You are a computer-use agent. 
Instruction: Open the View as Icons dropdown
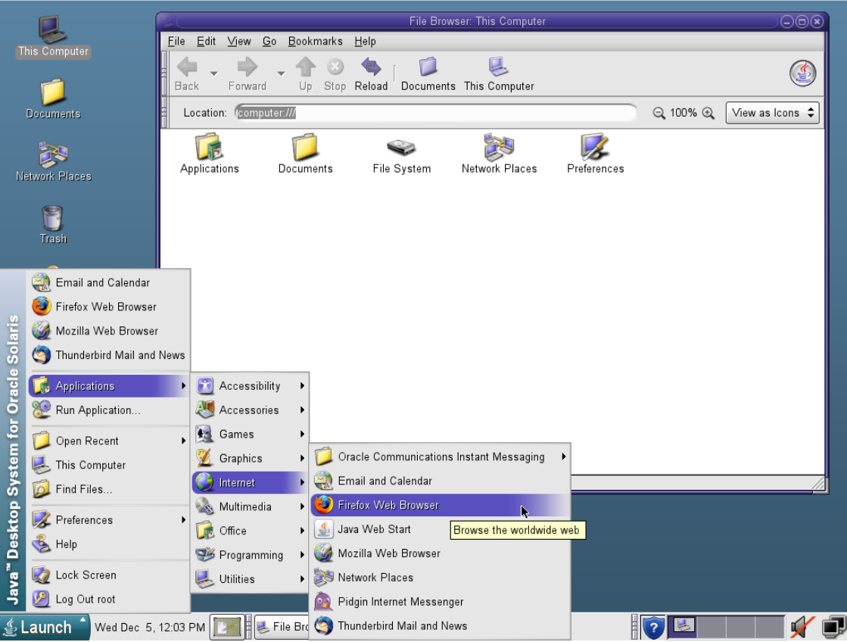(772, 113)
